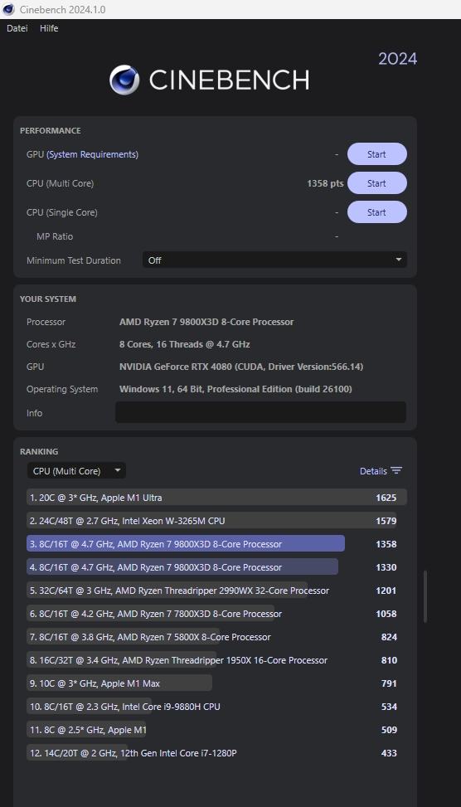Click the 1358 pts multi core score
The width and height of the screenshot is (461, 807).
pyautogui.click(x=325, y=183)
